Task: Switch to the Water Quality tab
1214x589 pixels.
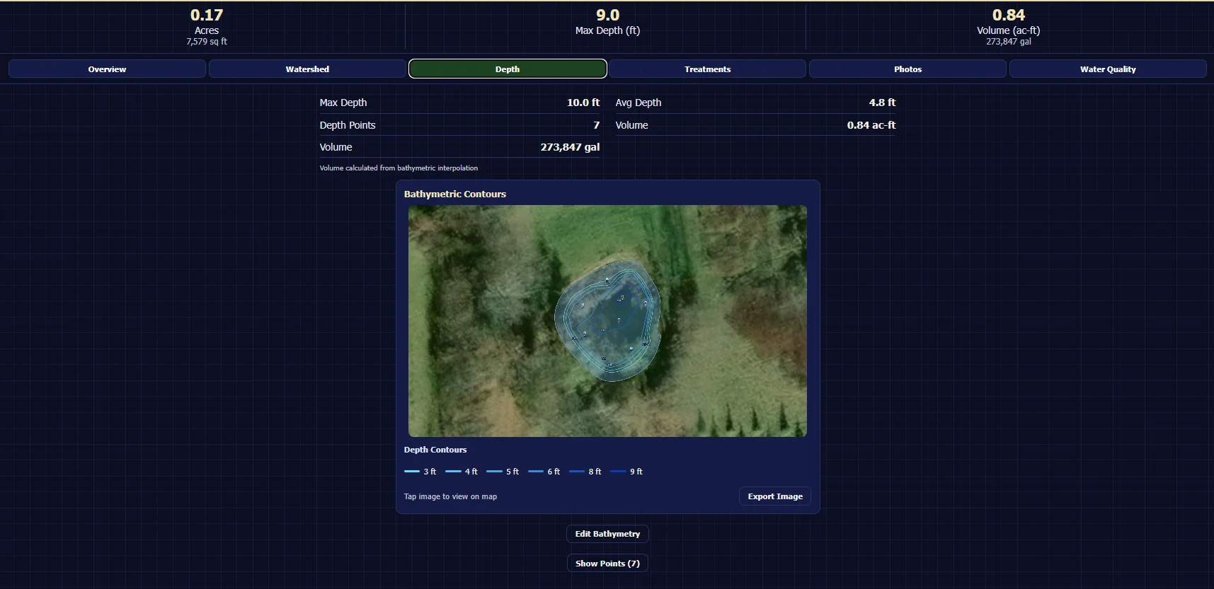Action: [x=1108, y=69]
